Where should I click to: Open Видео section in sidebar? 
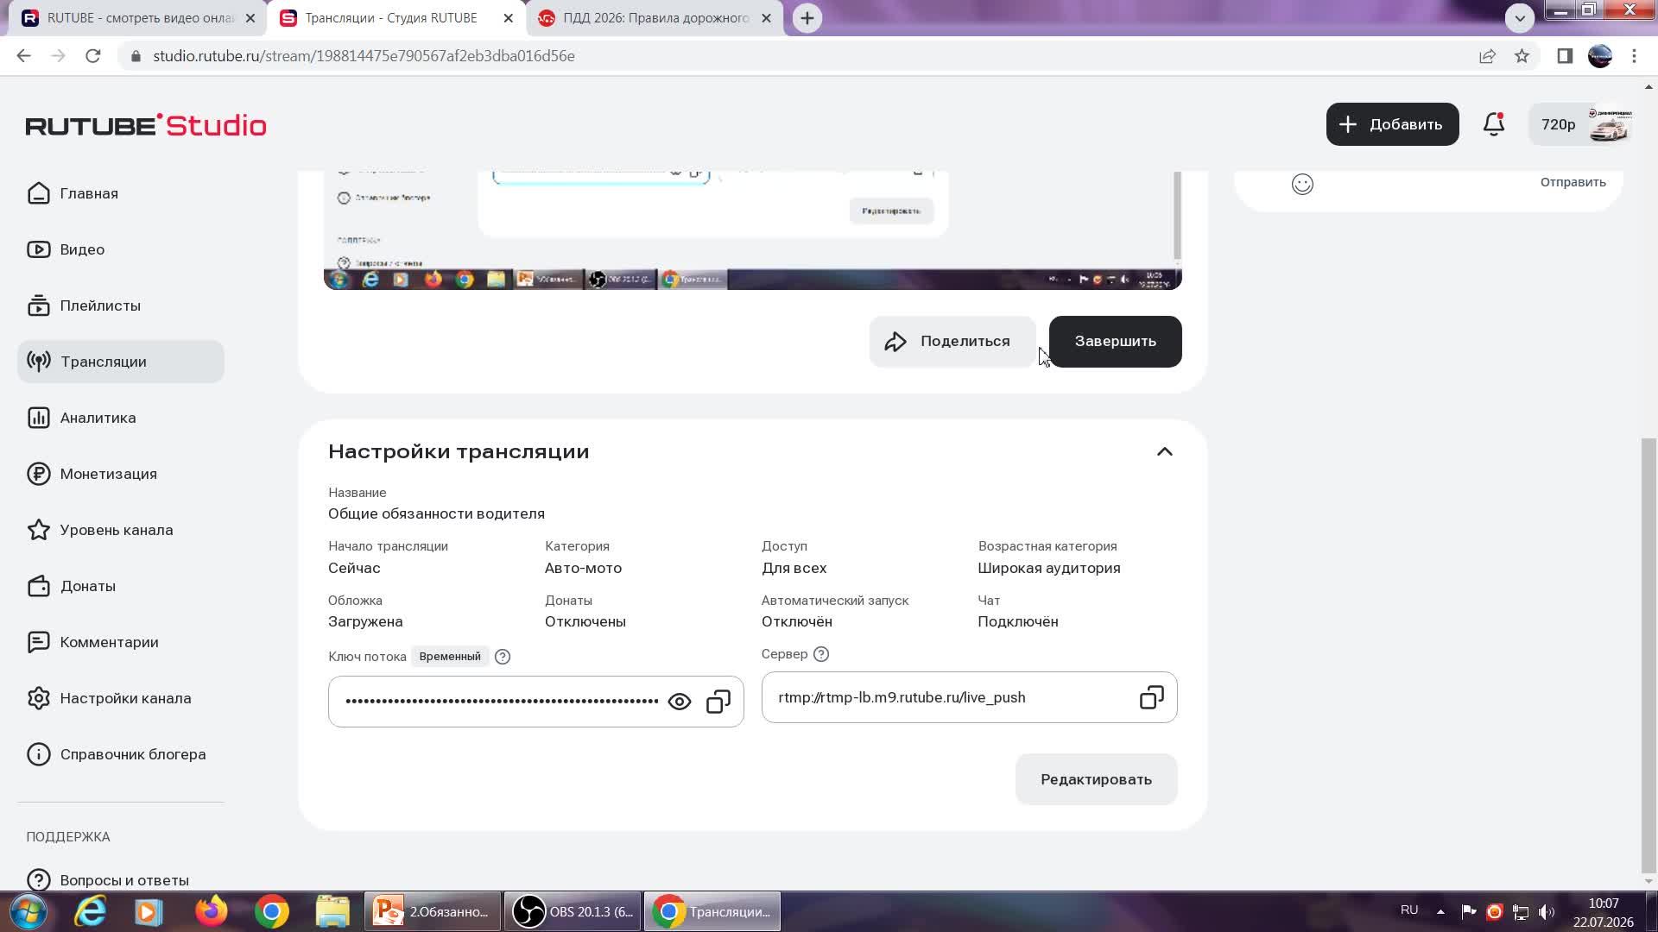[x=121, y=249]
